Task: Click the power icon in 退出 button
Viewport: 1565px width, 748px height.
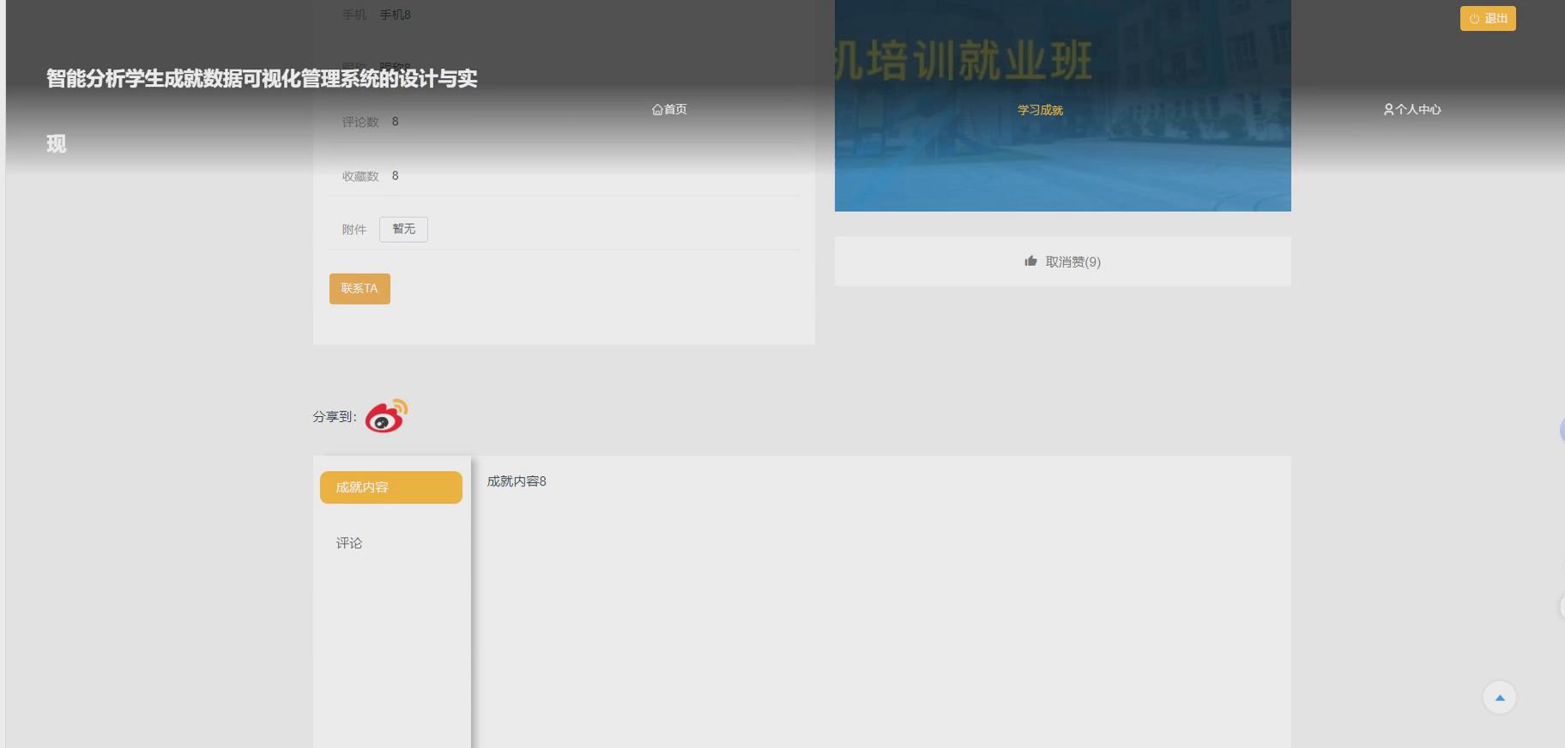Action: 1474,19
